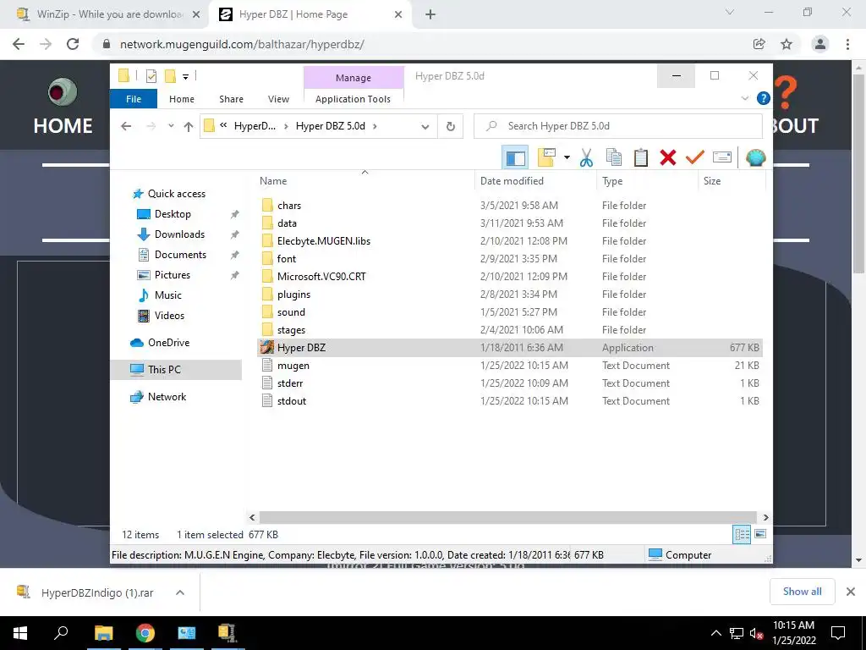Click Show all downloads button
Image resolution: width=866 pixels, height=650 pixels.
(802, 592)
